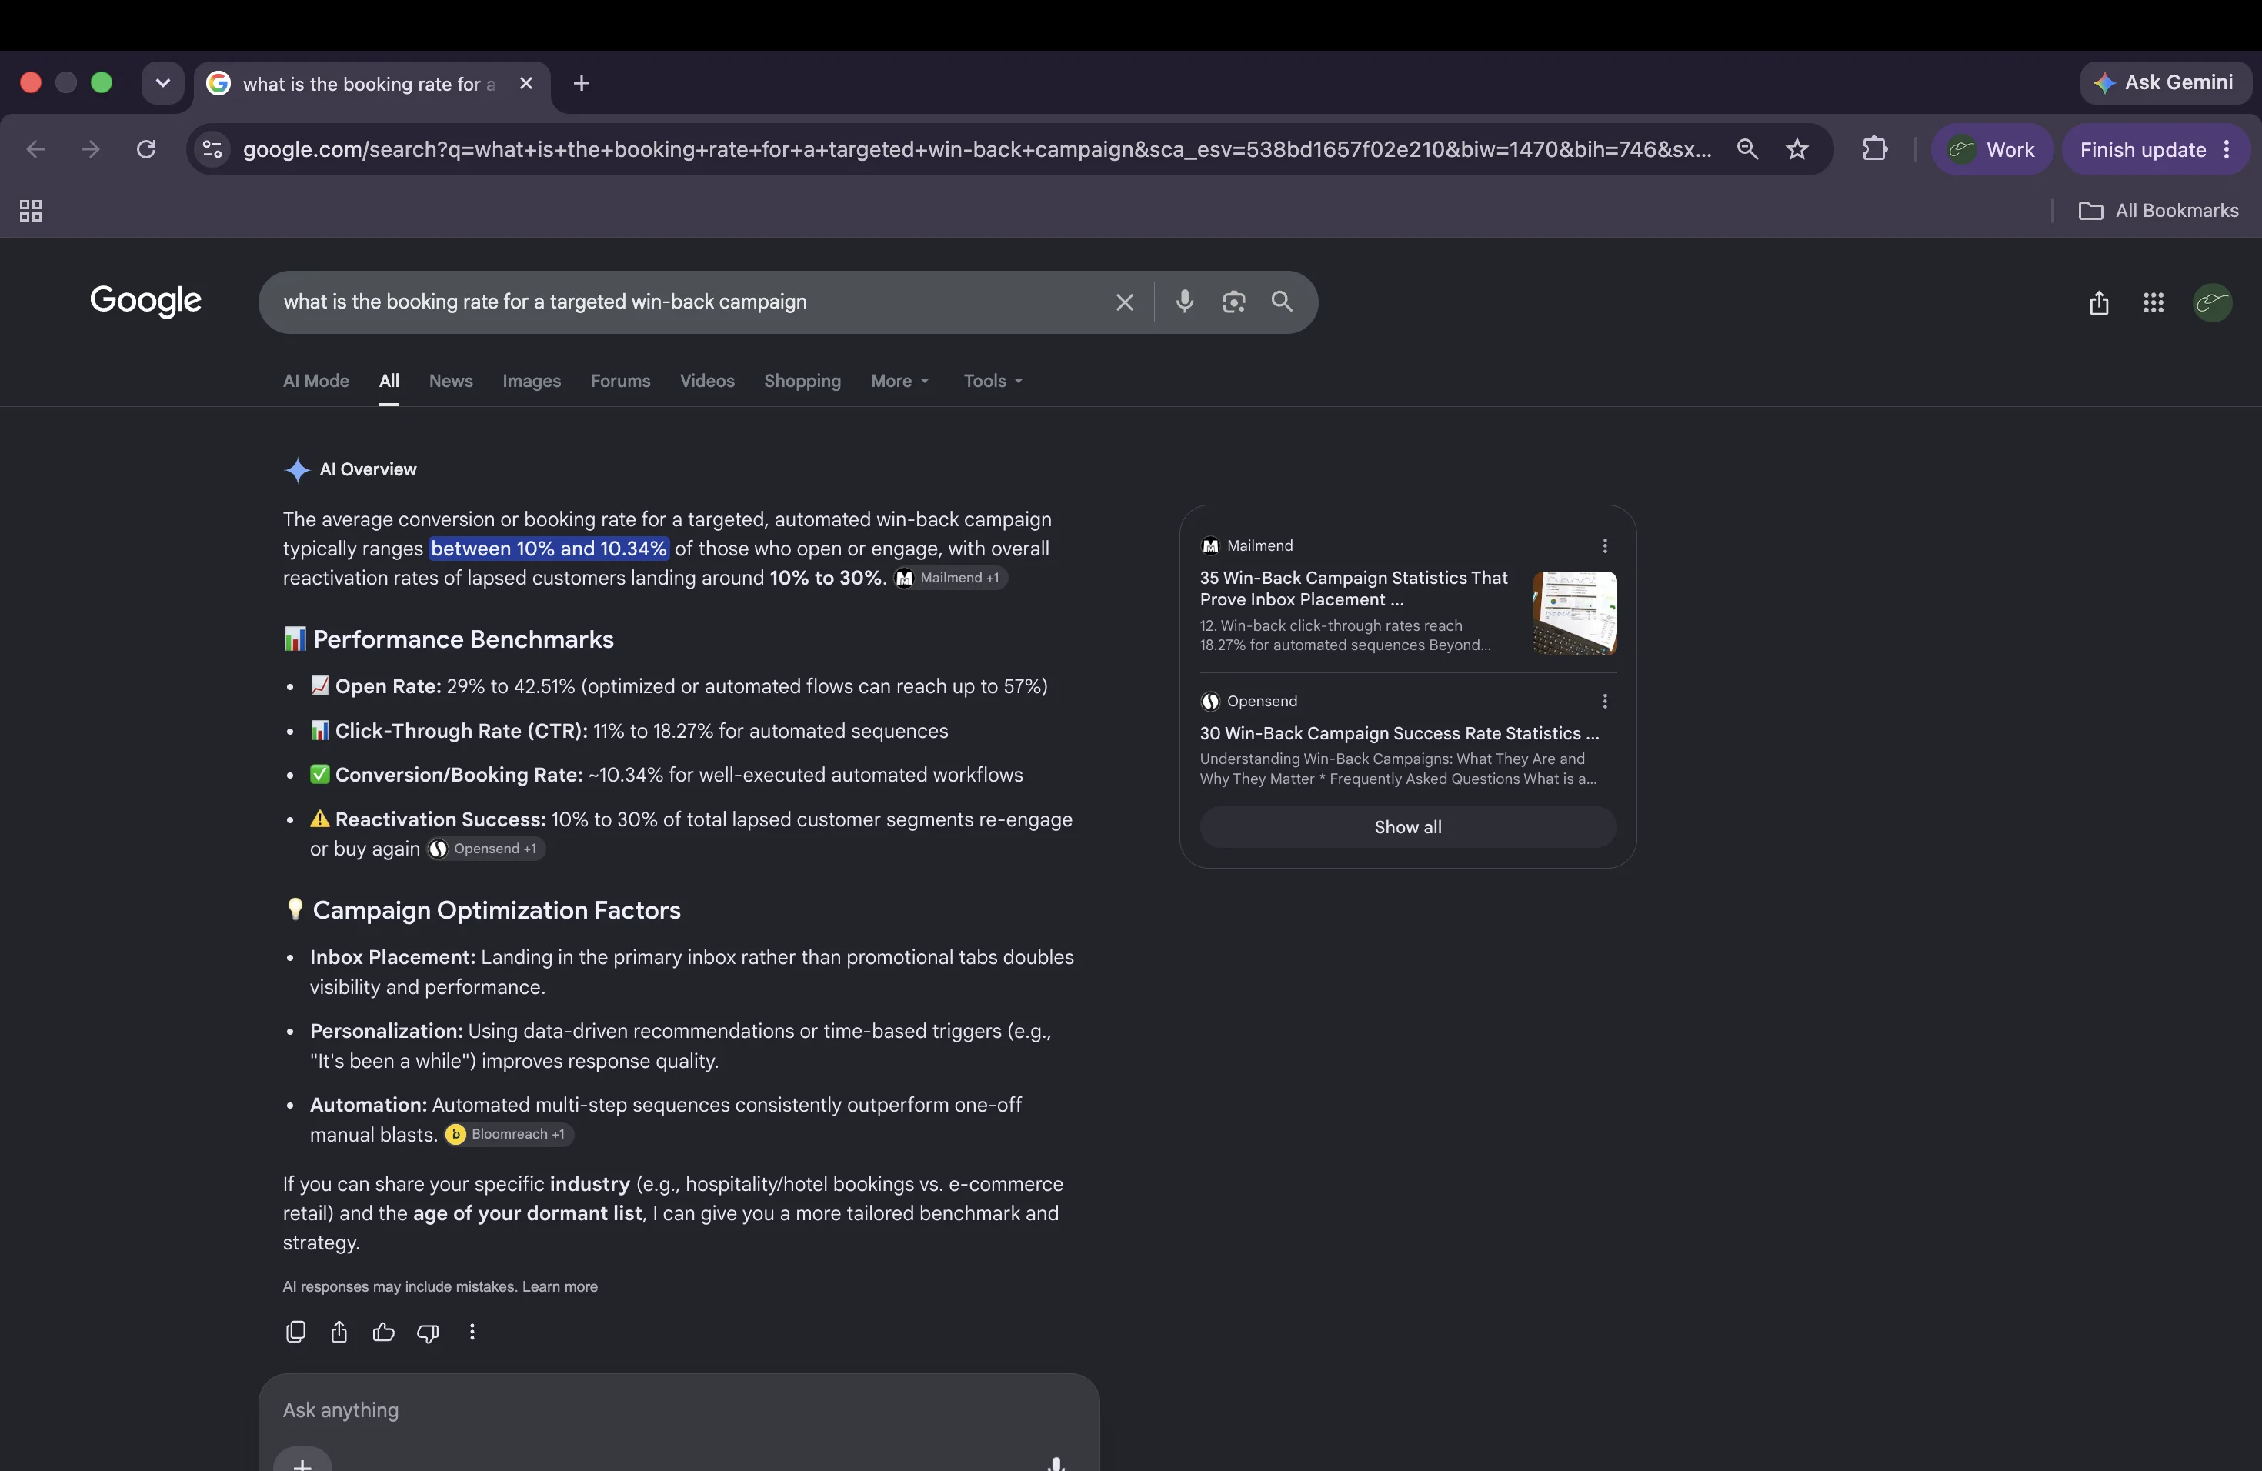Screen dimensions: 2262x1471
Task: Bookmark this page with the star icon
Action: click(x=1797, y=149)
